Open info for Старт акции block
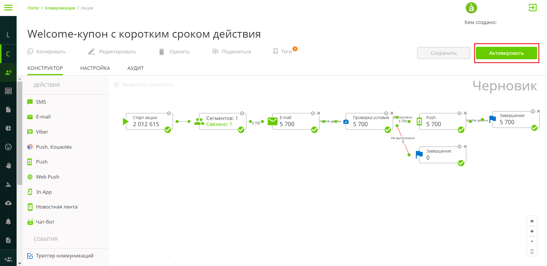547x266 pixels. coord(169,113)
